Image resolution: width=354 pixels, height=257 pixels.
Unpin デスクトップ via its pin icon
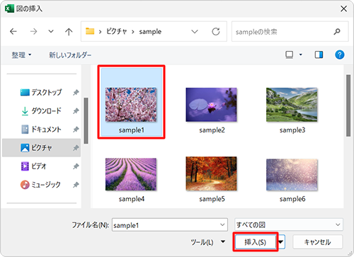click(76, 92)
